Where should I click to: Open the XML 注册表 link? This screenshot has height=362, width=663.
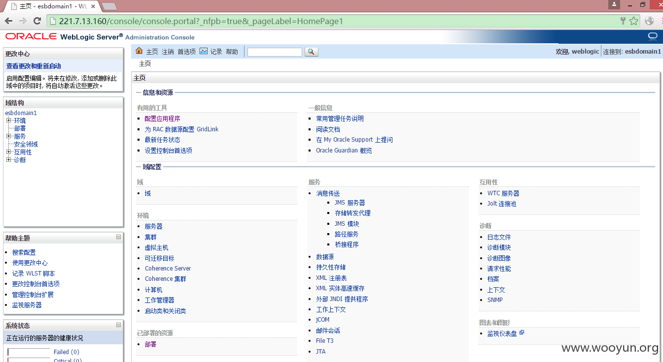(331, 278)
